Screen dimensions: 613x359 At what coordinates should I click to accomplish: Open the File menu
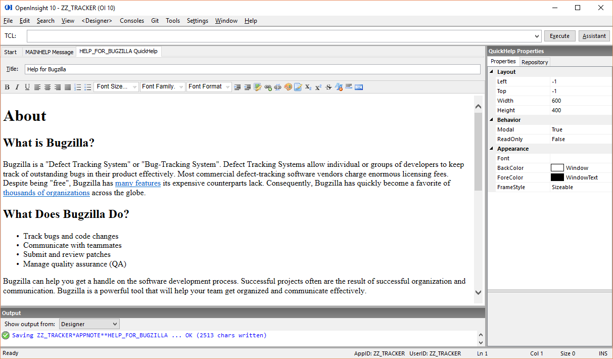[8, 21]
